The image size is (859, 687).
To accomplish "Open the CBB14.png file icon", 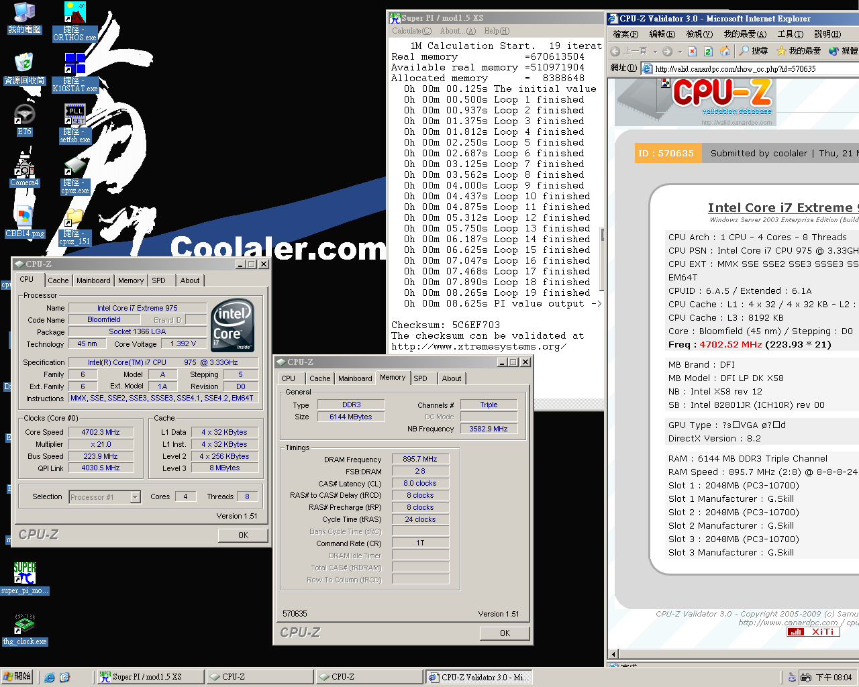I will click(x=24, y=221).
